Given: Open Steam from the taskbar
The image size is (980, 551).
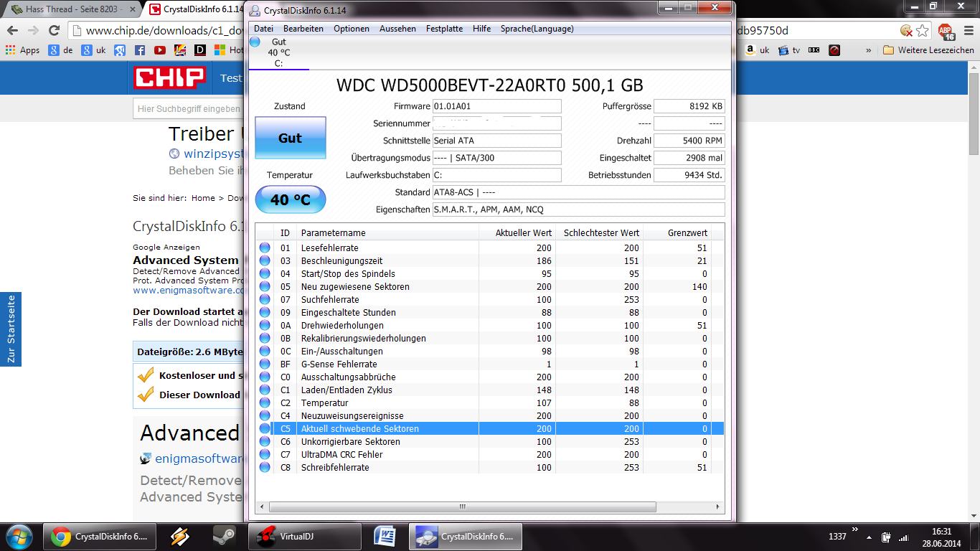Looking at the screenshot, I should point(224,536).
